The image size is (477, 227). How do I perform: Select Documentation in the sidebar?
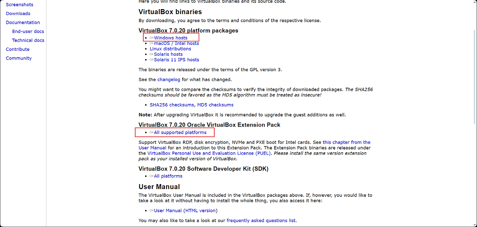pyautogui.click(x=22, y=22)
